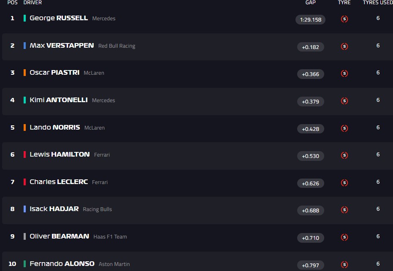This screenshot has width=393, height=271.
Task: Click the soft tyre icon in Max Verstappen's row
Action: [x=344, y=46]
